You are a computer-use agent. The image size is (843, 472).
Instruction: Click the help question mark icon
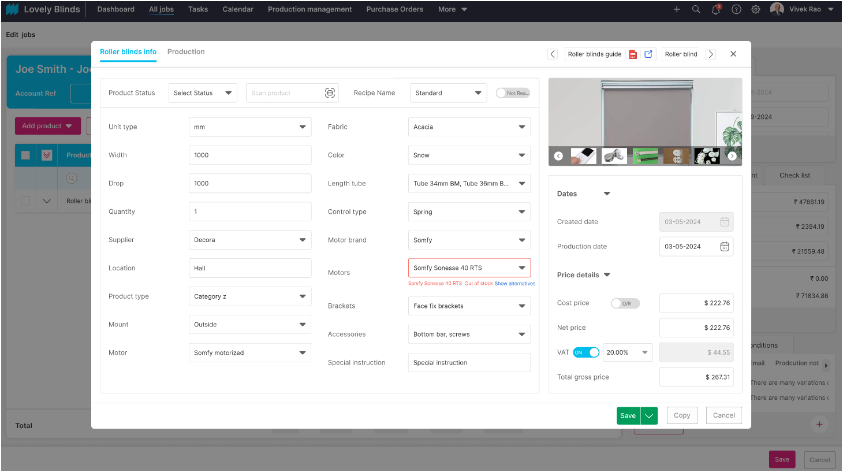point(736,10)
